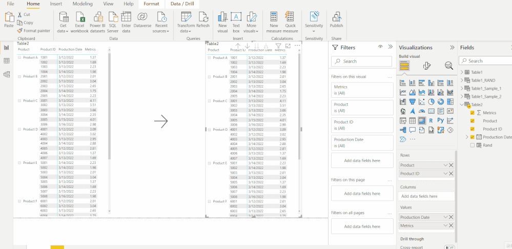Uncheck the Product ID field checkbox
The width and height of the screenshot is (512, 249).
click(x=472, y=129)
